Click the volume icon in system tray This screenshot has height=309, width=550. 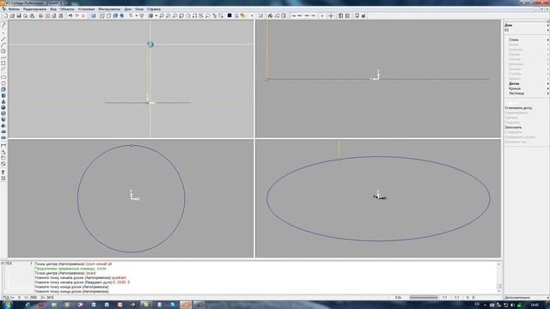(x=512, y=306)
